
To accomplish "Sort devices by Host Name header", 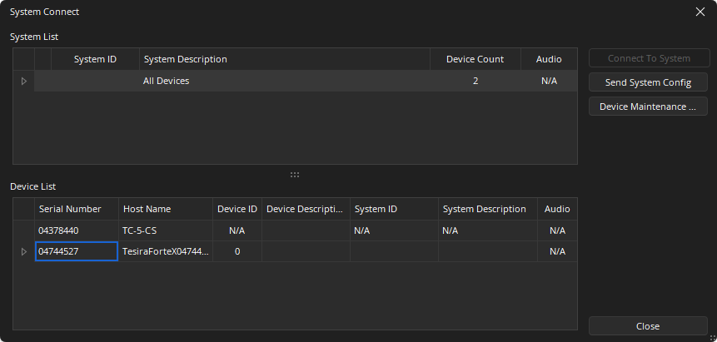I will [165, 209].
